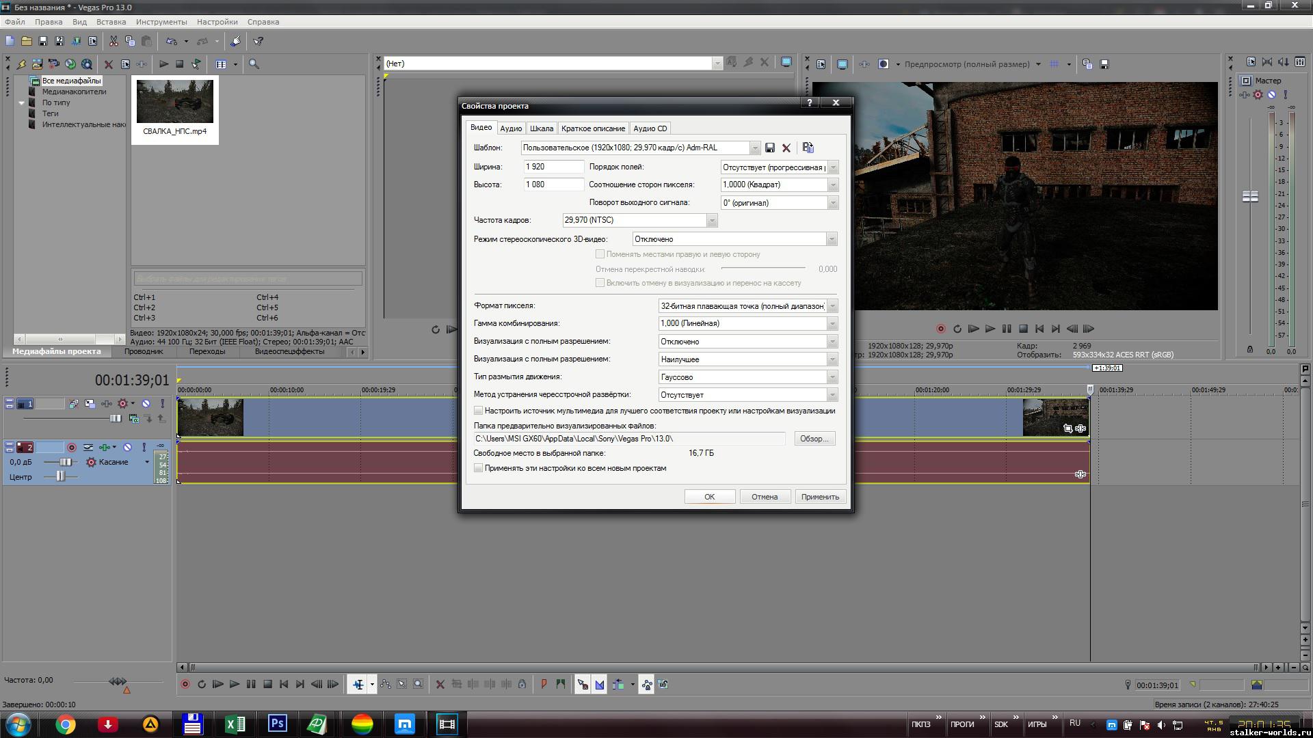This screenshot has width=1313, height=738.
Task: Mute audio track 2
Action: [x=127, y=448]
